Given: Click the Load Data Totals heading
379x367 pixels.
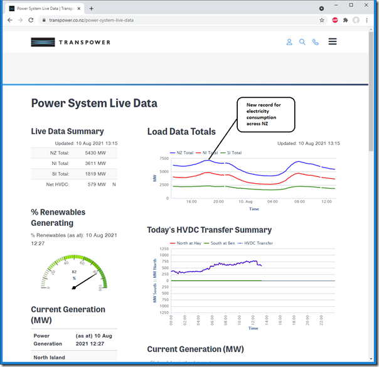Looking at the screenshot, I should (x=181, y=132).
